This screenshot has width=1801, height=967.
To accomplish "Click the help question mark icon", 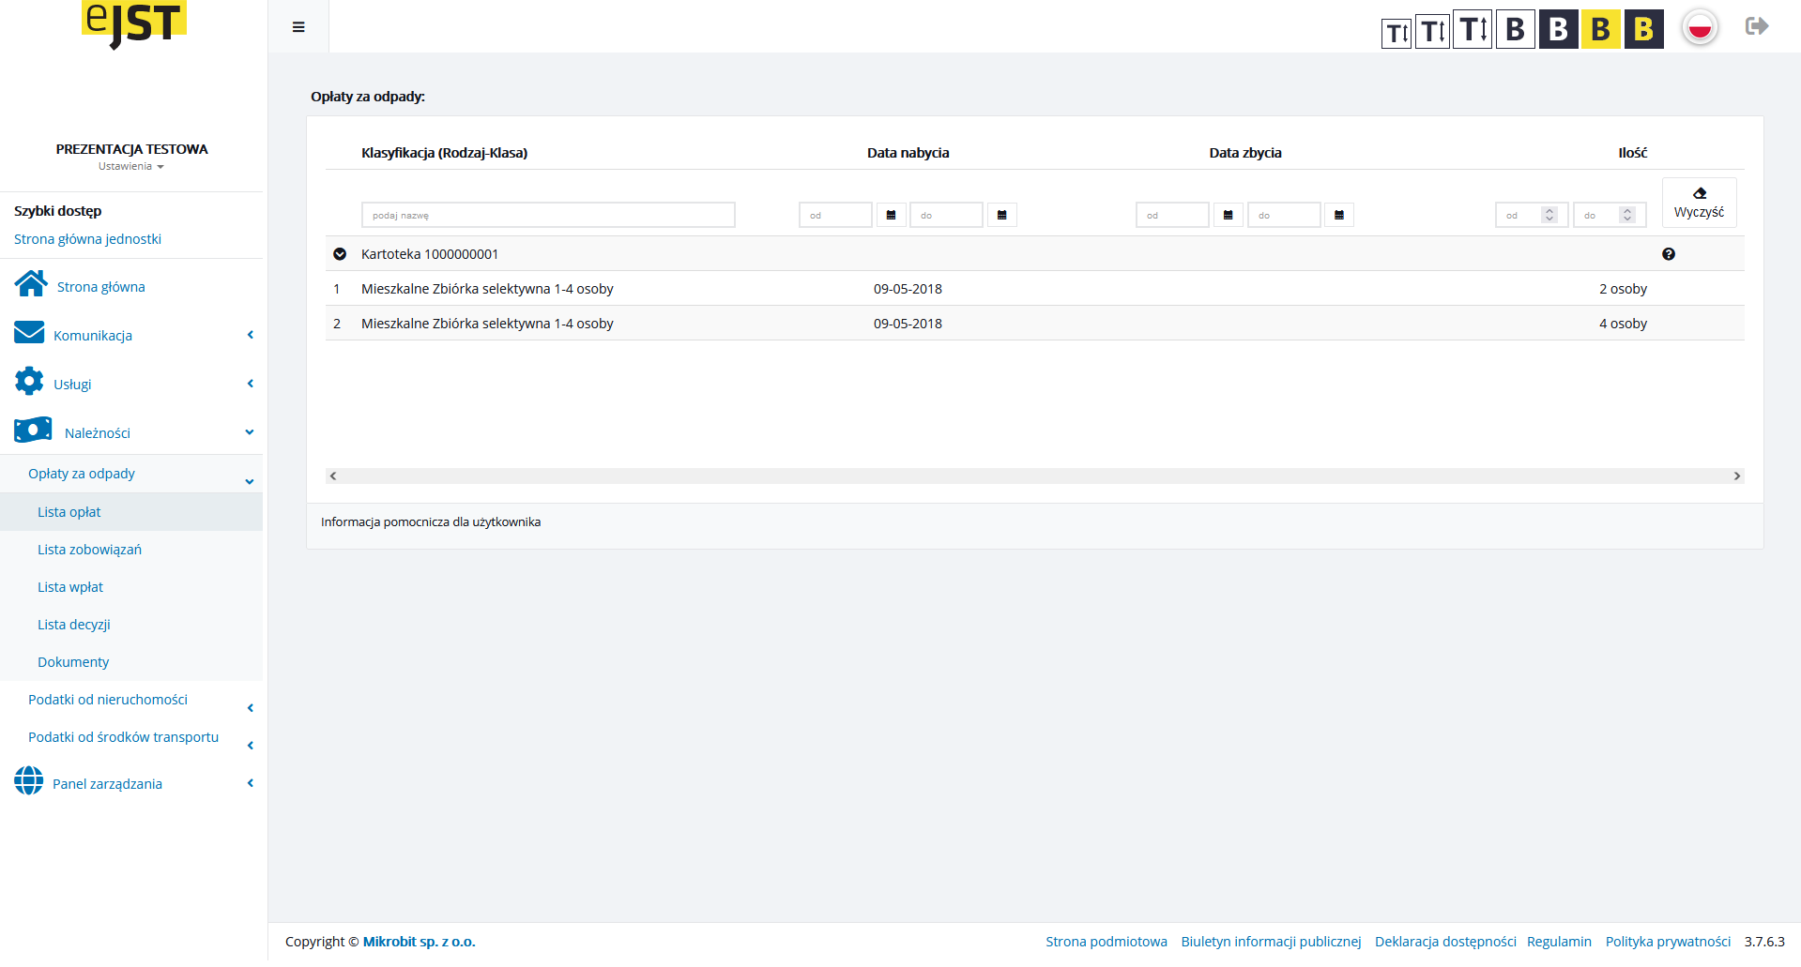I will (1668, 254).
